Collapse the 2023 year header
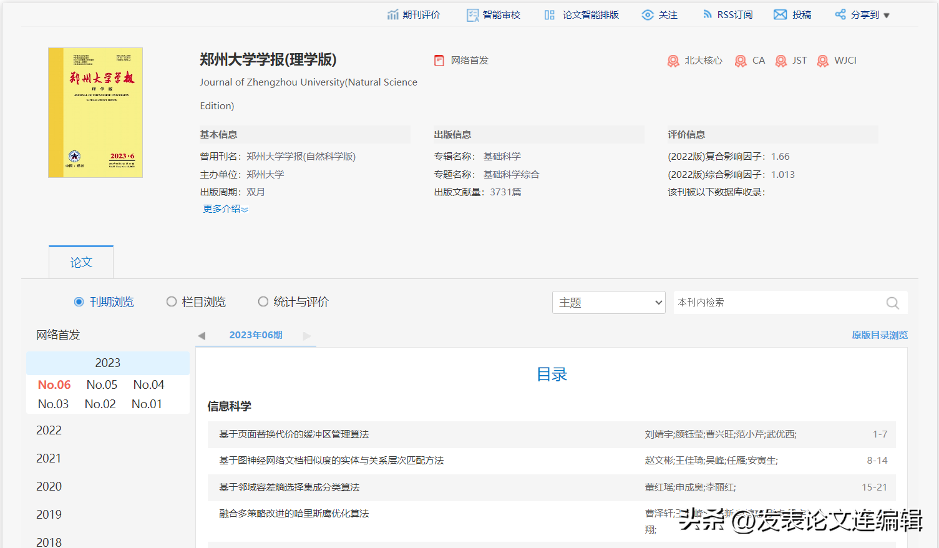 [x=108, y=363]
